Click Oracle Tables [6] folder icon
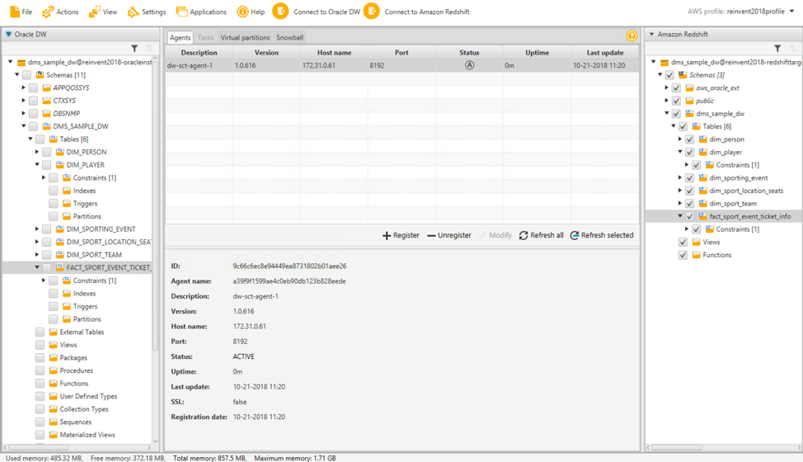Image resolution: width=803 pixels, height=462 pixels. pyautogui.click(x=53, y=139)
